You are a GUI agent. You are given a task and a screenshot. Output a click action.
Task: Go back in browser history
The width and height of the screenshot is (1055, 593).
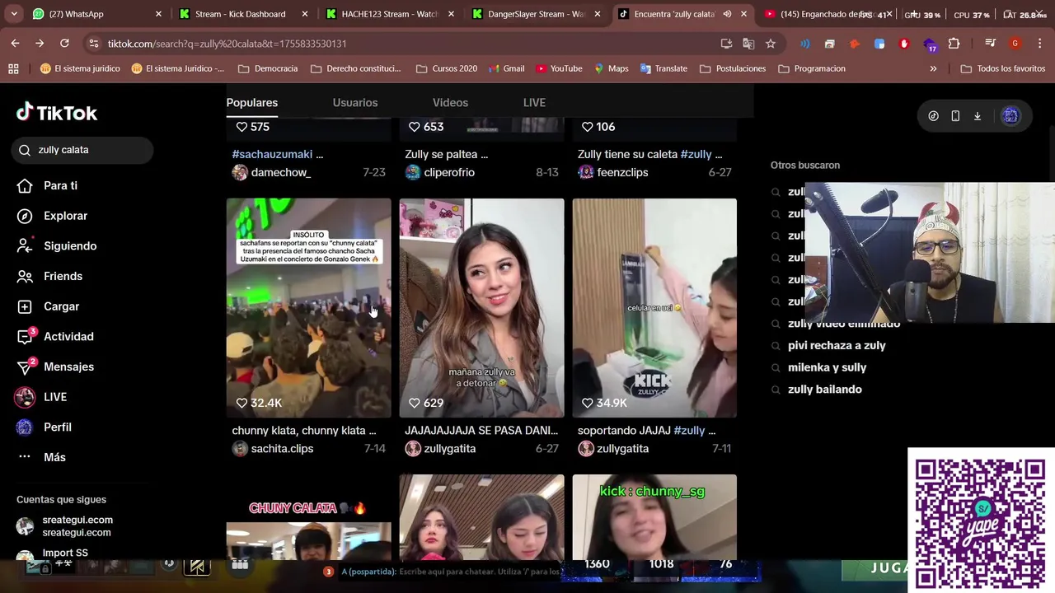[x=16, y=44]
